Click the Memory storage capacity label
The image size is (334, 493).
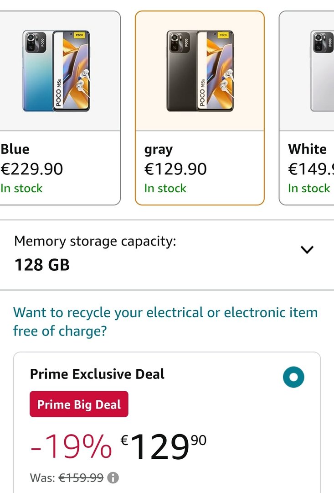[x=95, y=241]
